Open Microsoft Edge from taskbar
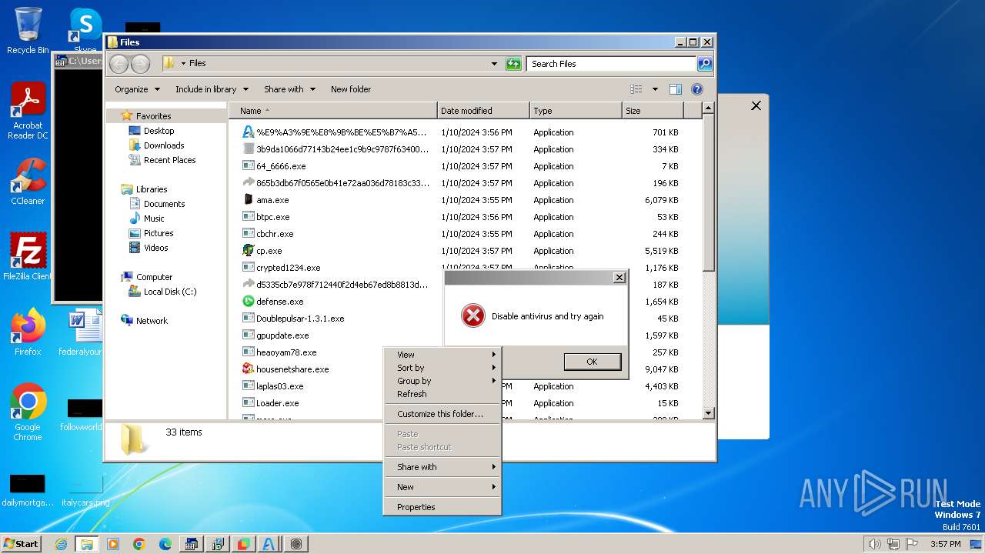The width and height of the screenshot is (985, 554). pyautogui.click(x=165, y=544)
